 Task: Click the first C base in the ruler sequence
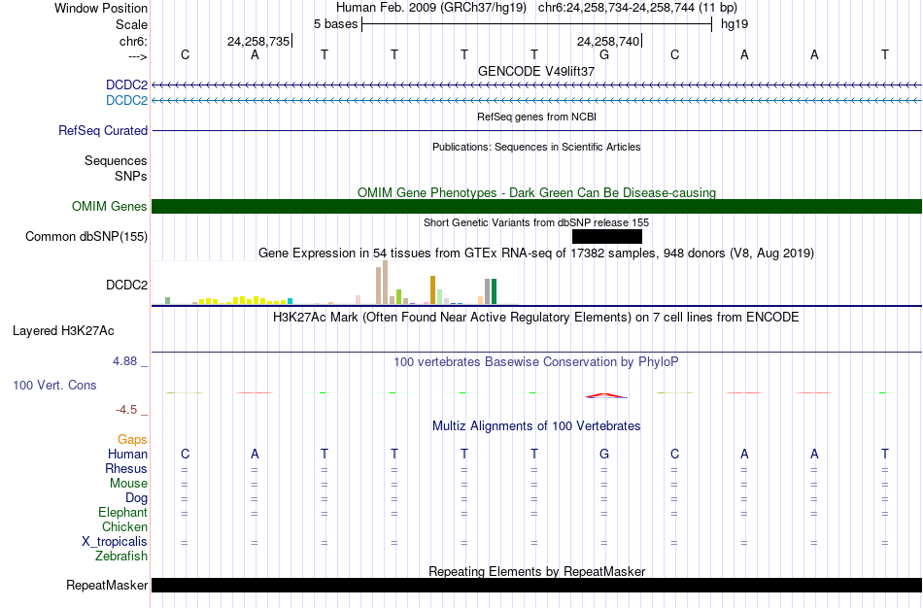coord(185,54)
